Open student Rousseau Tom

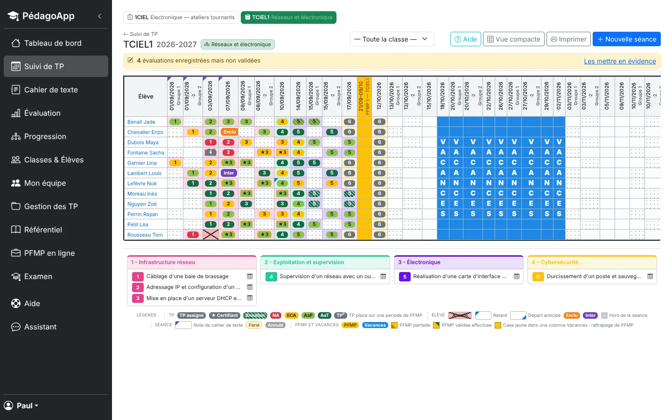145,235
